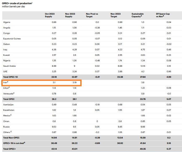Click the "Sustainable Capacity" column header
Viewport: 182px width, 152px height.
[138, 15]
